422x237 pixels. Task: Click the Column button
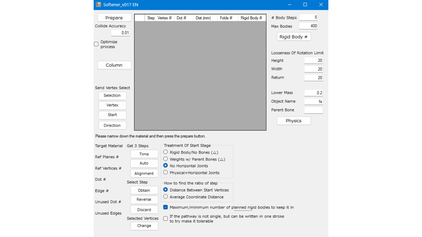(x=114, y=65)
